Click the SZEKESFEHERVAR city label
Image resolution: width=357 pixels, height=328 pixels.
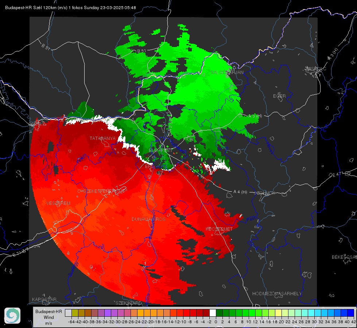click(x=104, y=191)
